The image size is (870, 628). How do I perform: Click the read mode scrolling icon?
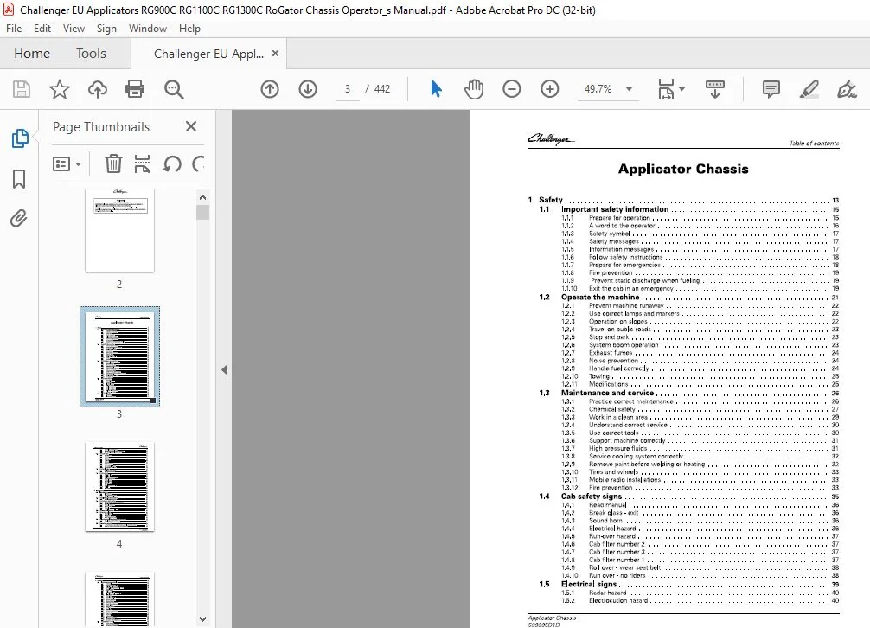point(714,89)
